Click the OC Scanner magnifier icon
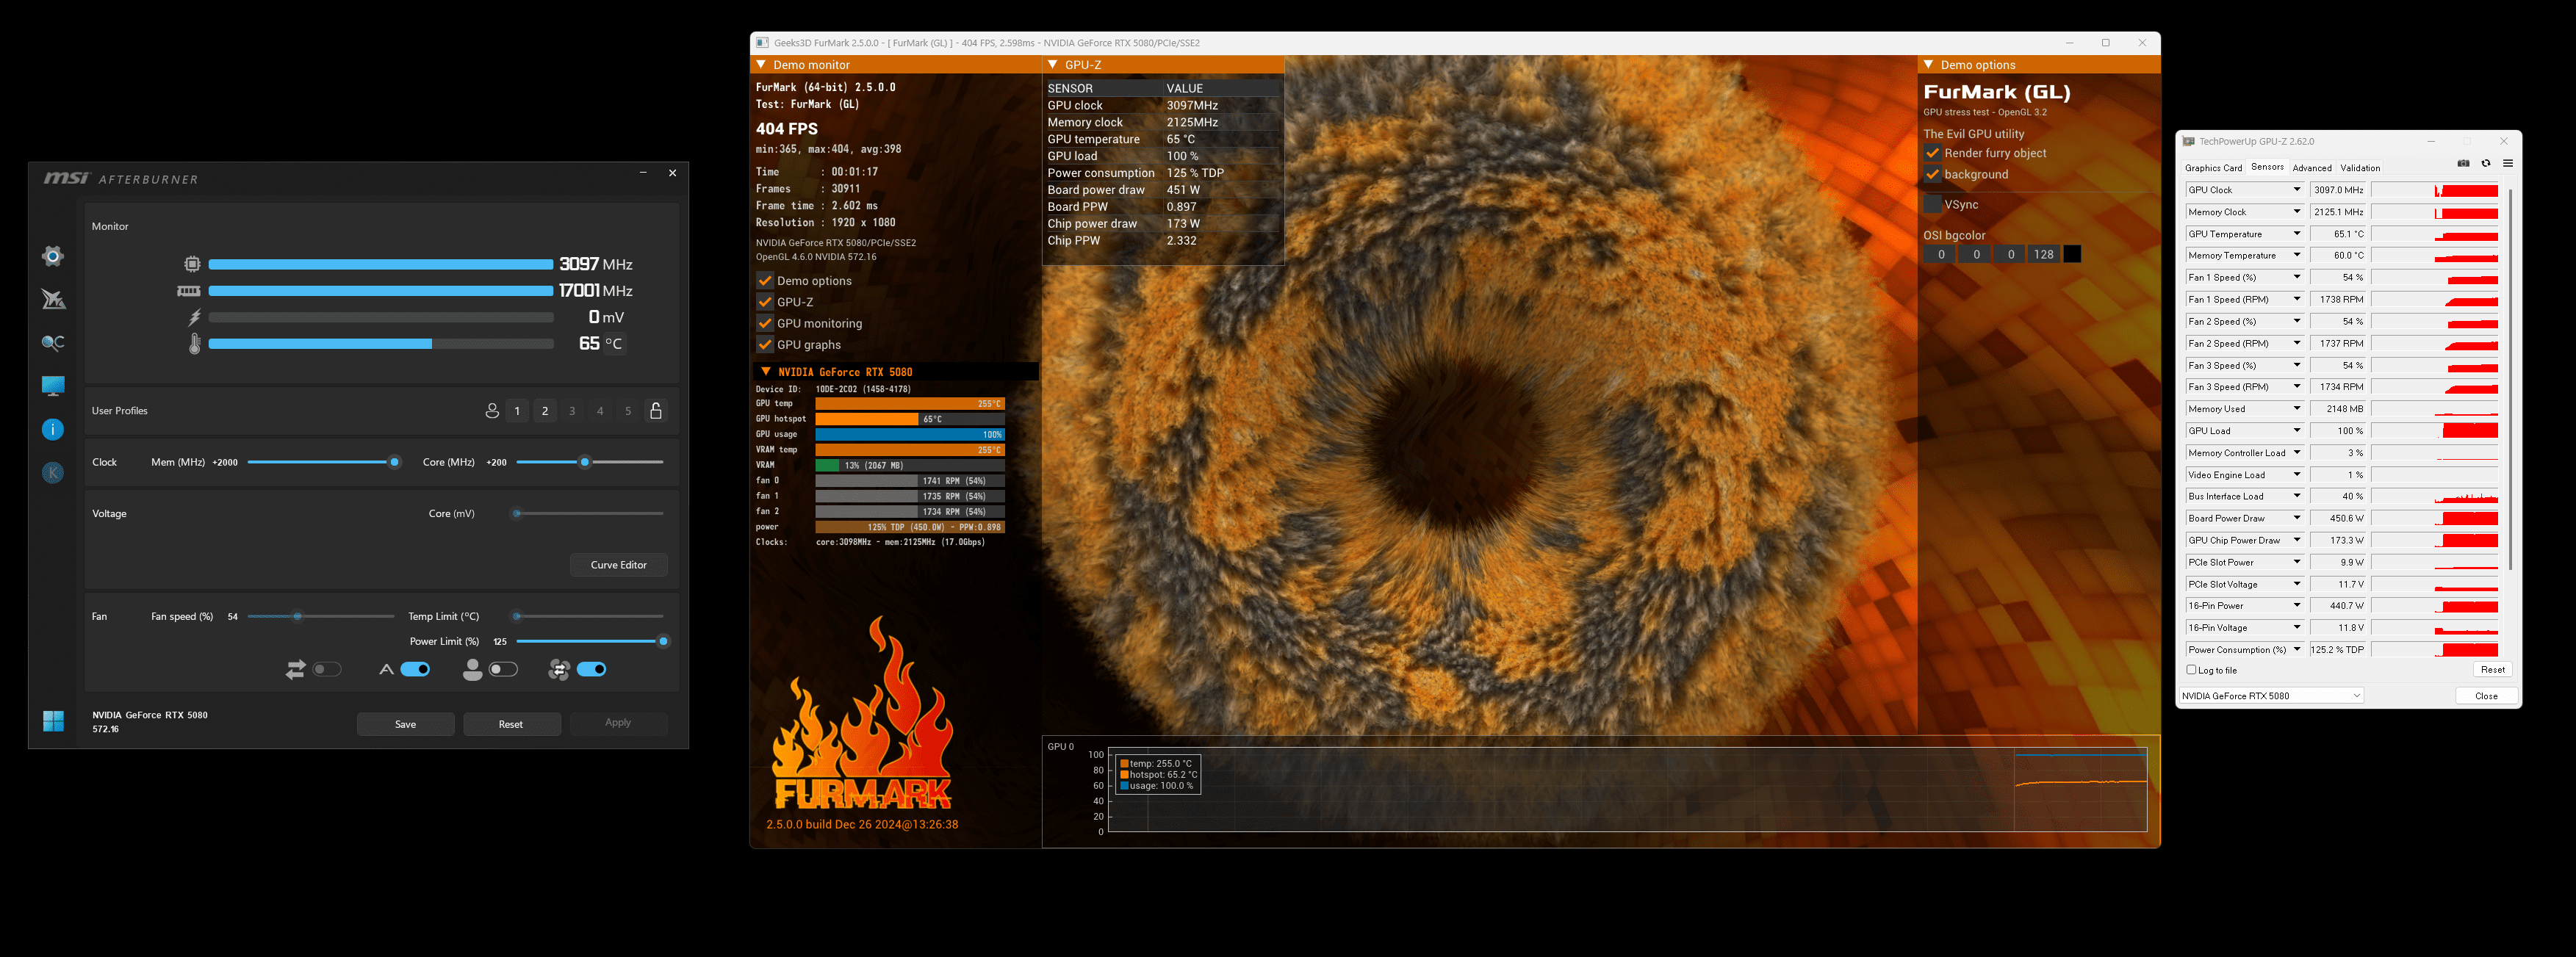Image resolution: width=2576 pixels, height=957 pixels. [x=53, y=343]
